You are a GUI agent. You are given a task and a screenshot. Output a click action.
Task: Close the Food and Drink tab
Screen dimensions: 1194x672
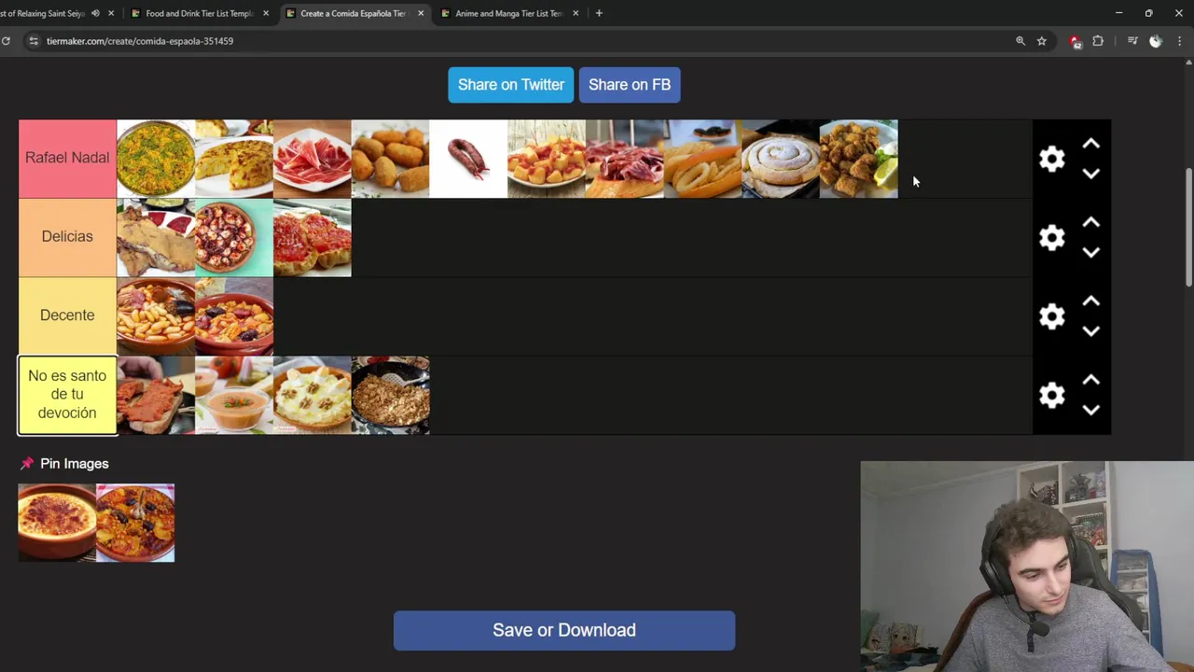(266, 13)
